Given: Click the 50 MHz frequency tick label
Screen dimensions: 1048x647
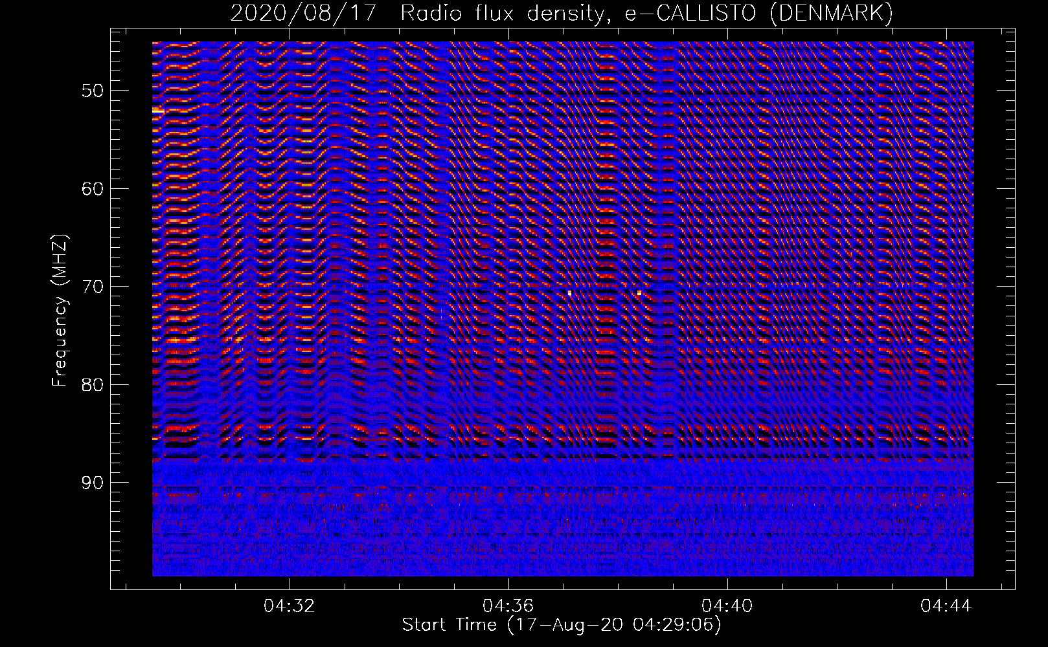Looking at the screenshot, I should [93, 91].
